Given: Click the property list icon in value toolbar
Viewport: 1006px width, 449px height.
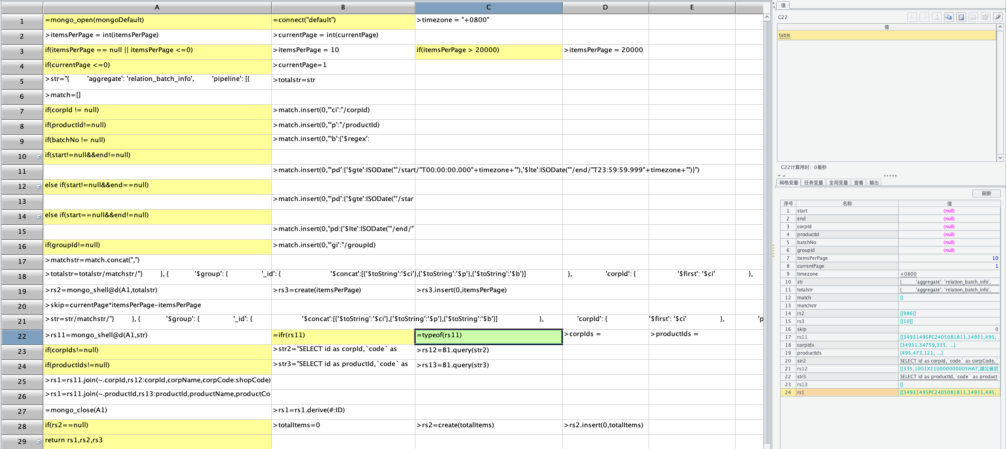Looking at the screenshot, I should [961, 17].
